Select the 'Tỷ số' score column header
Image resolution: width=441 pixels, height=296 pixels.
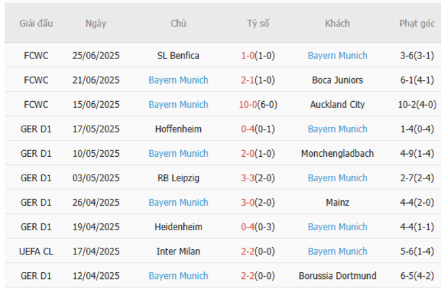tap(258, 23)
